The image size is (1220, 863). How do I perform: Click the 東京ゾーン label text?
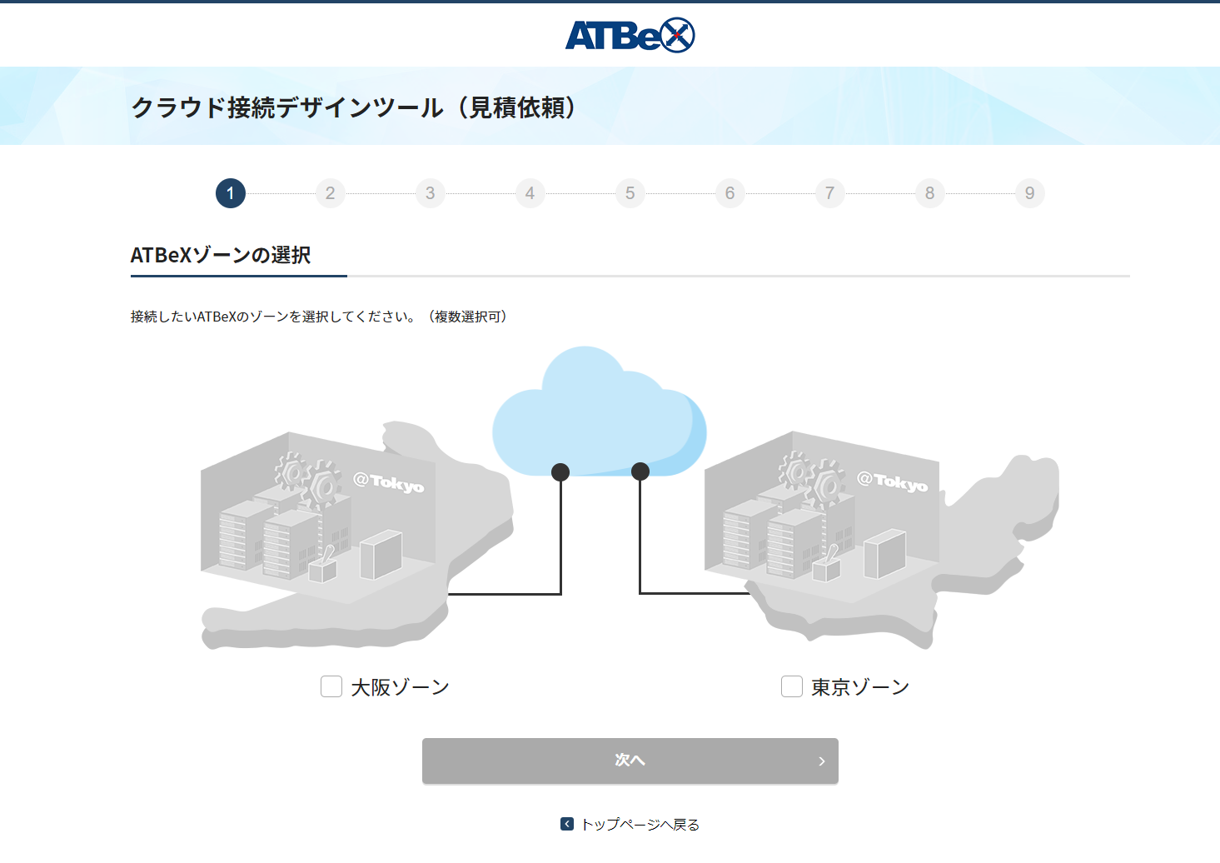[x=860, y=687]
